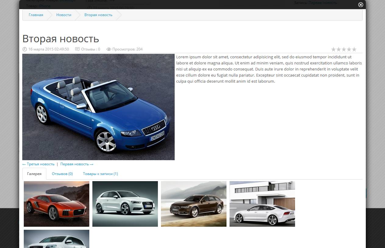
Task: Go to next post Первая новость
Action: (x=77, y=164)
